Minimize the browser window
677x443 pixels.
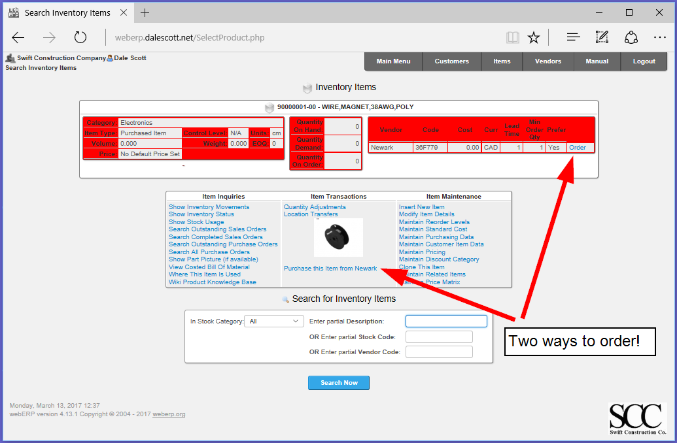599,12
